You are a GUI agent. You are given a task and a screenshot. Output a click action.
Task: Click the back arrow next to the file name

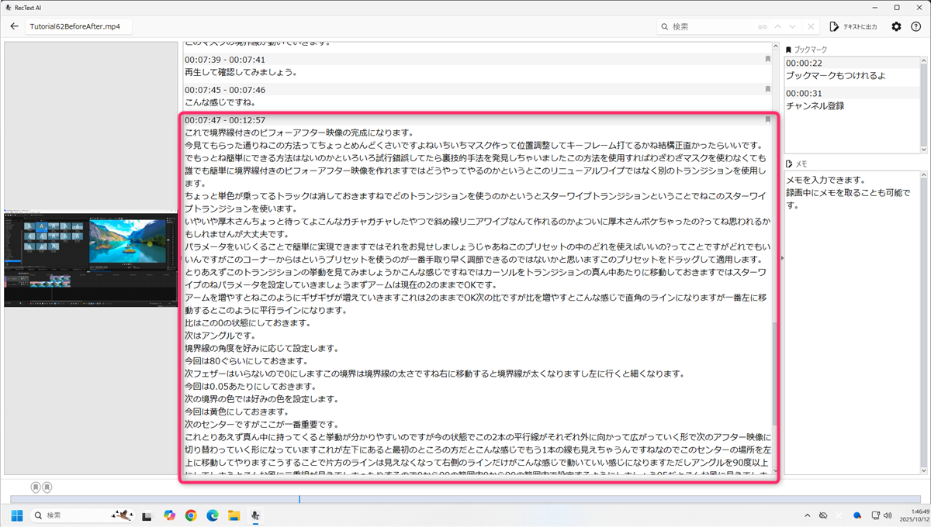click(14, 26)
